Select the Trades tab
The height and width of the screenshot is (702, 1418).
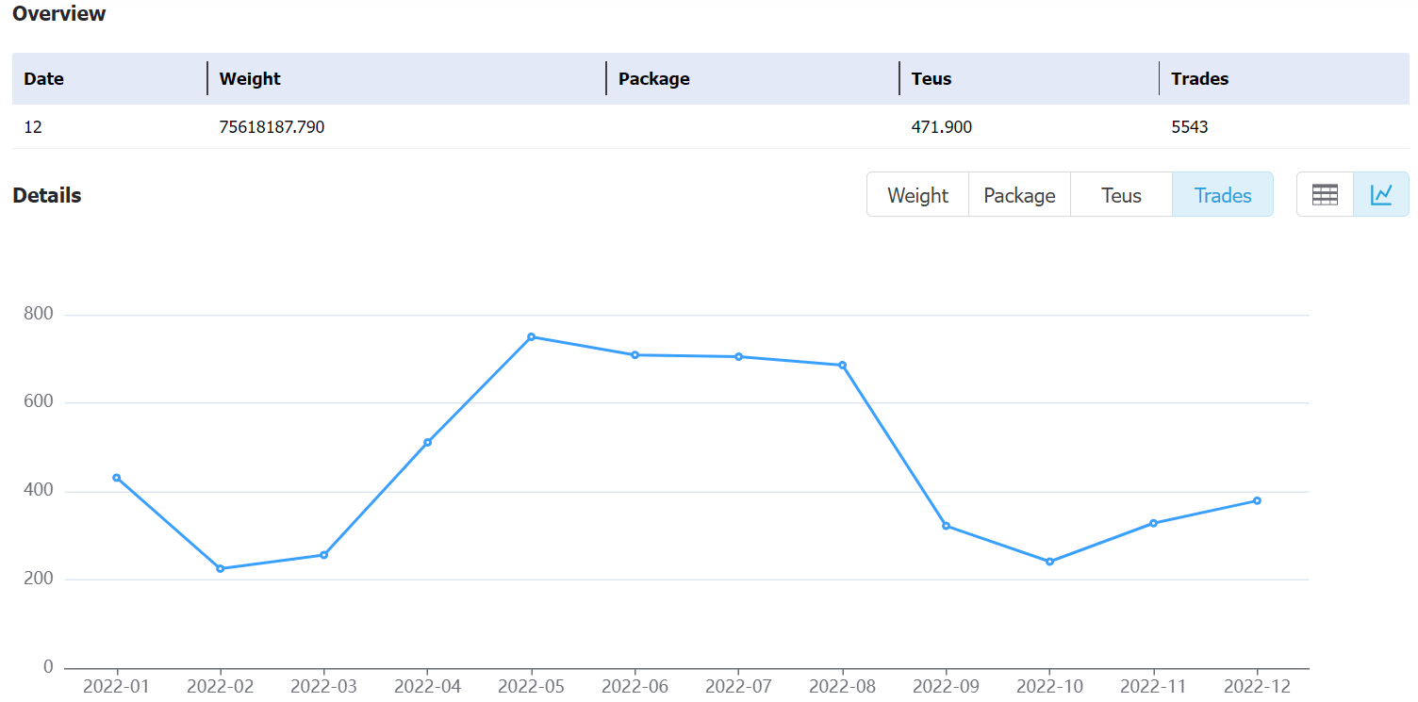[x=1223, y=195]
